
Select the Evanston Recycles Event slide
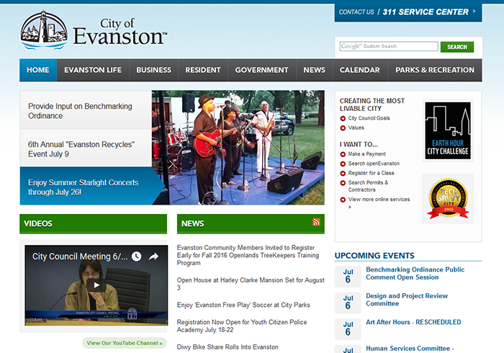click(x=86, y=149)
